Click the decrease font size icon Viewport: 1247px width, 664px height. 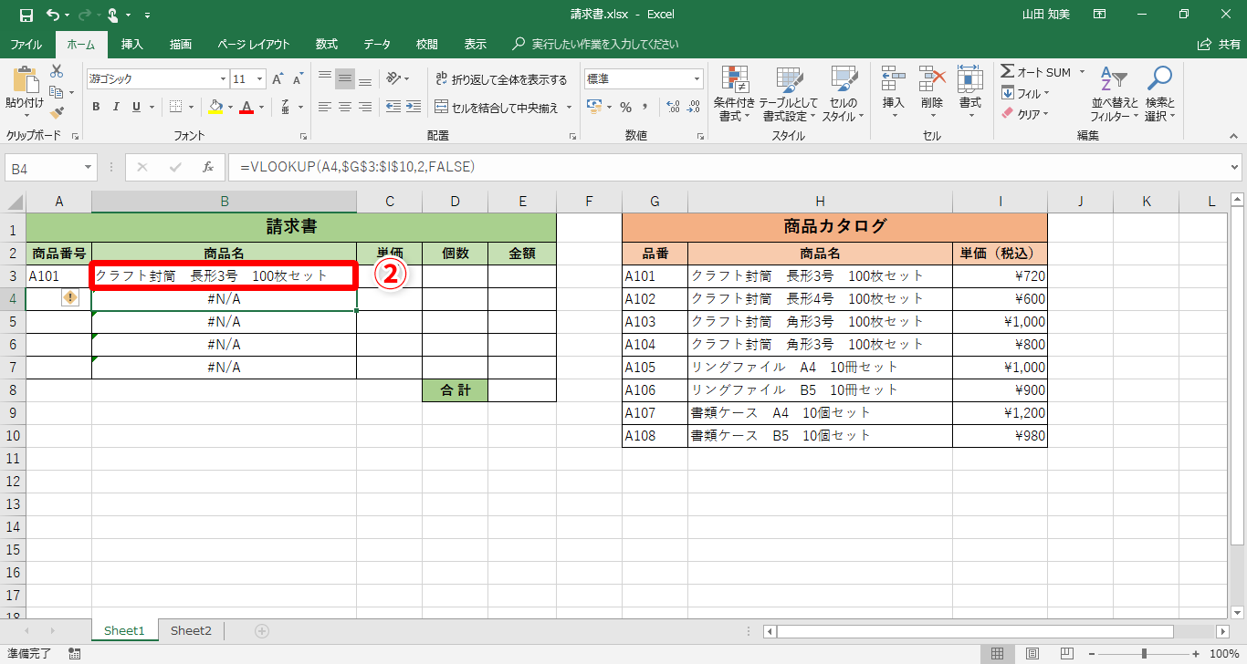coord(299,79)
